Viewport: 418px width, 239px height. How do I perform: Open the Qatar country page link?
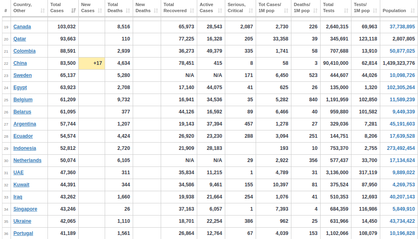pyautogui.click(x=20, y=39)
